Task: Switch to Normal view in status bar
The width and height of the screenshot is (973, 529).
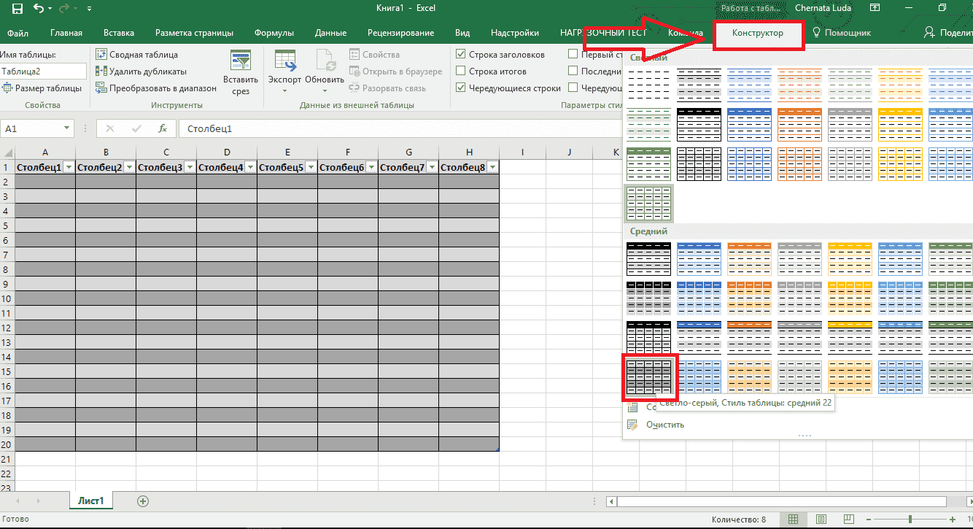Action: point(793,519)
